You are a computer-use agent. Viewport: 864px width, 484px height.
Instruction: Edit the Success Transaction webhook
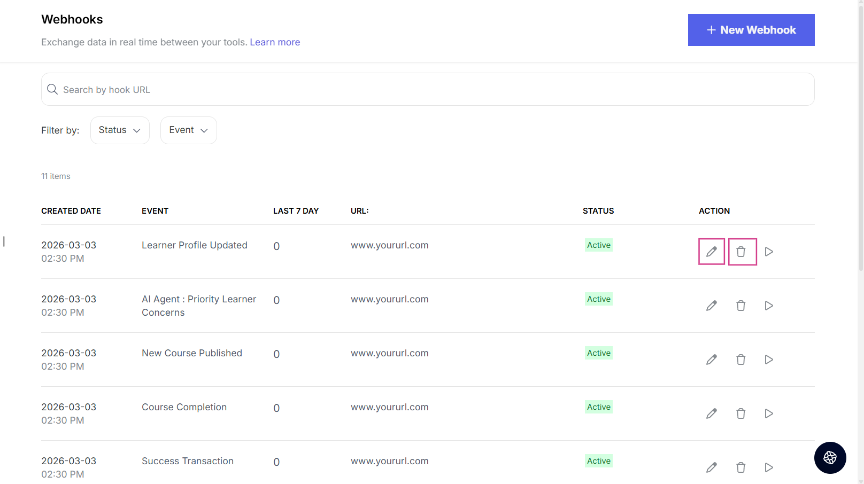711,467
